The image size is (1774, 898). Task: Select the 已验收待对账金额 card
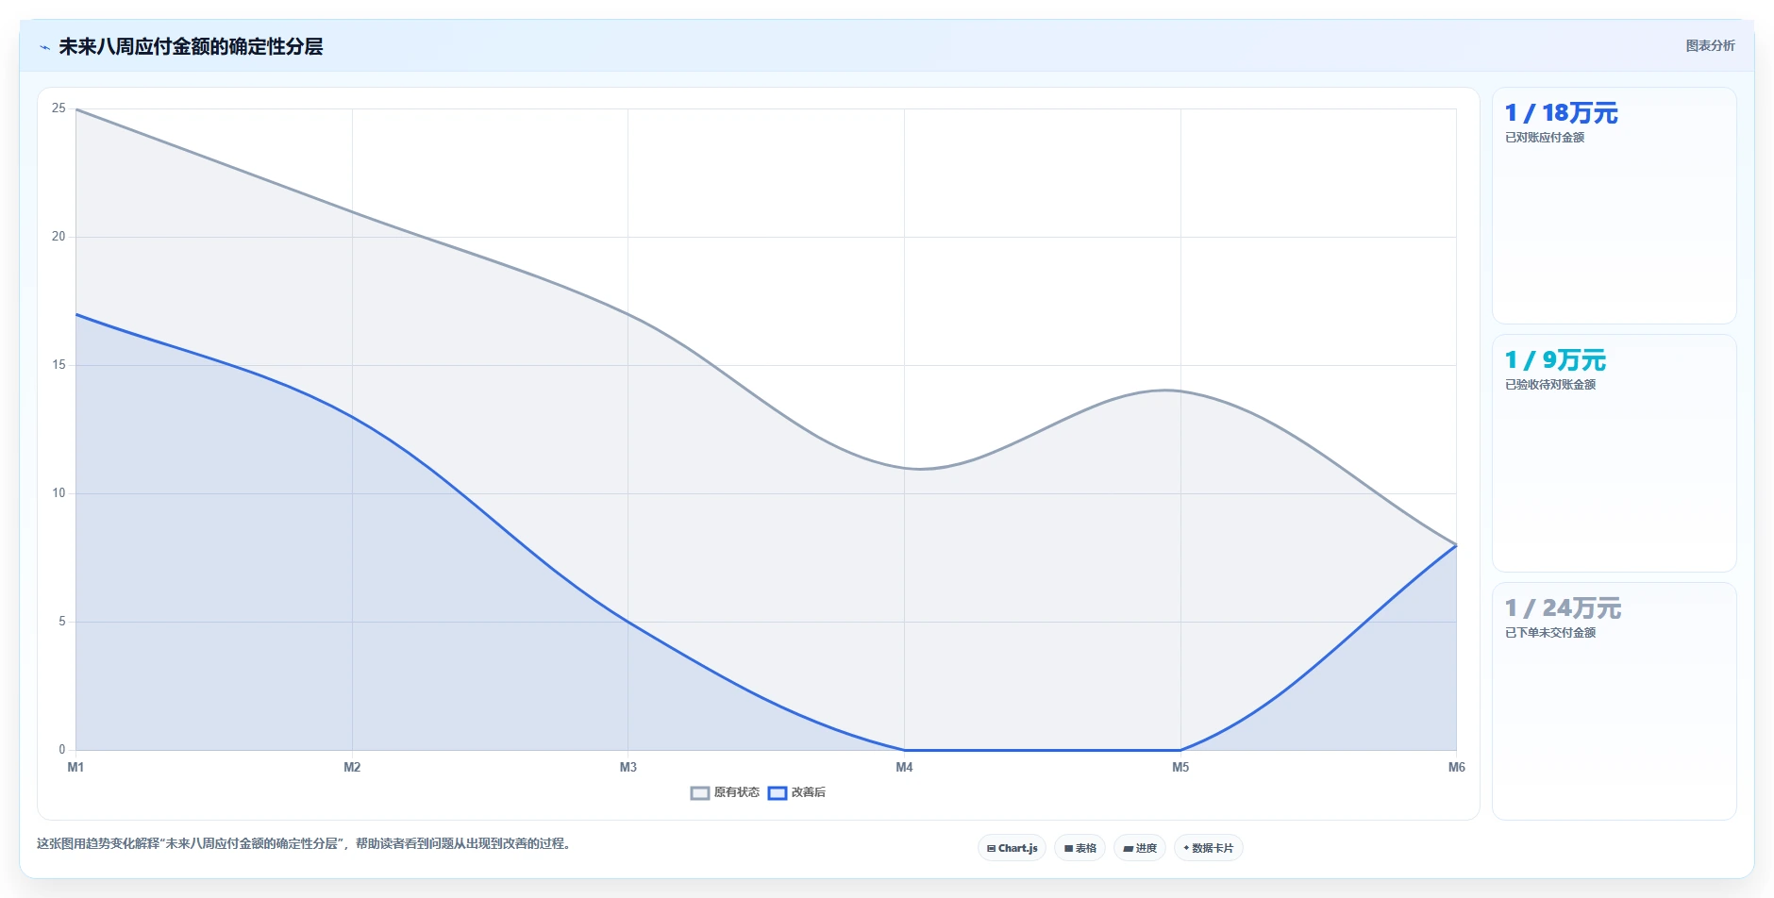pos(1614,453)
